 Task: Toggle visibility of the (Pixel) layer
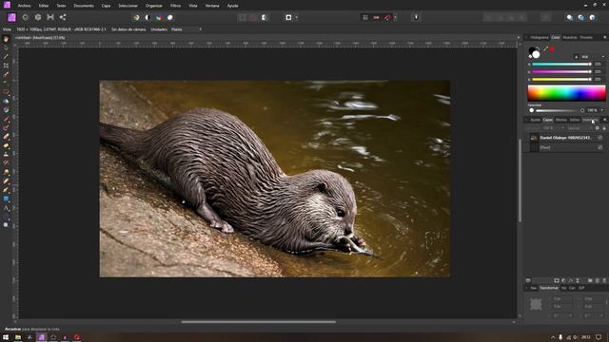600,147
